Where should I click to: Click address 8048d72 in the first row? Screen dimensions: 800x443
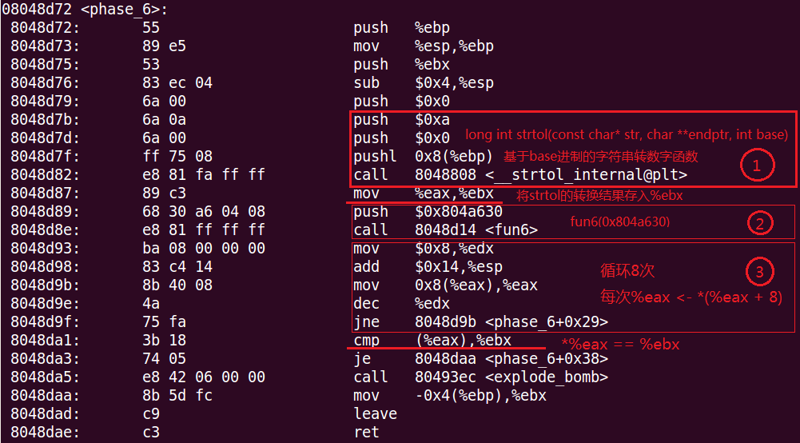[x=45, y=28]
